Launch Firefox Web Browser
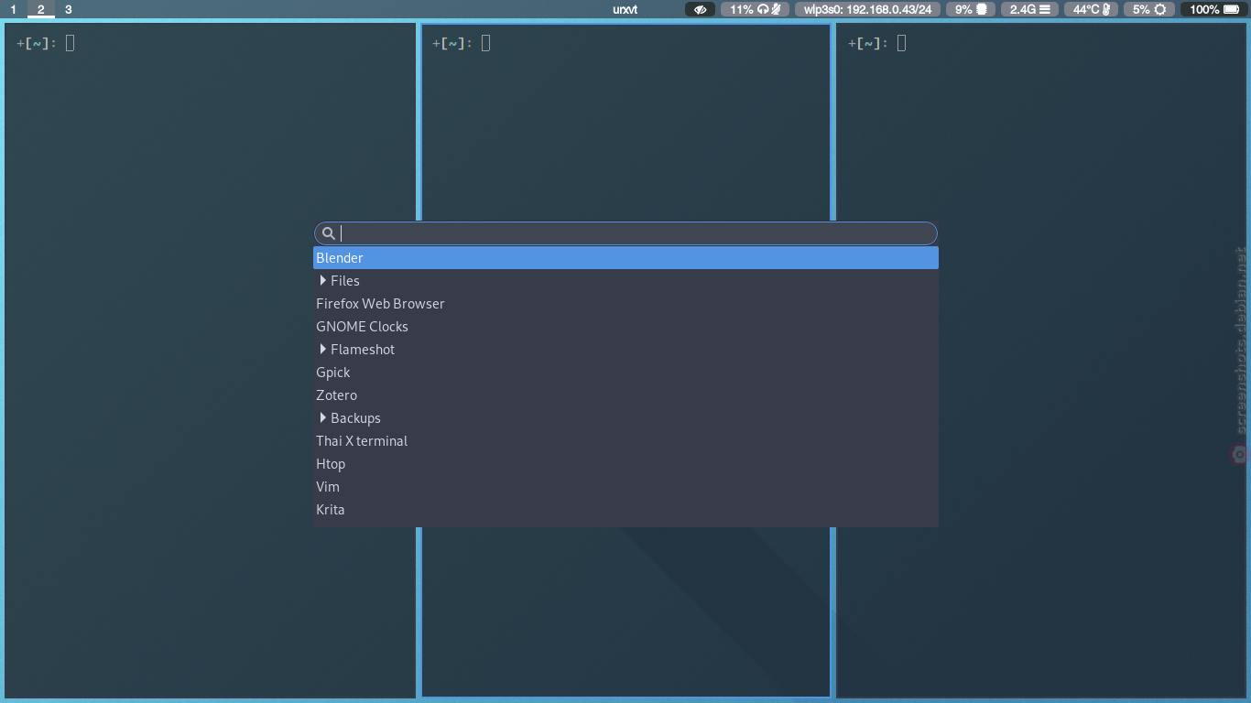 (625, 304)
